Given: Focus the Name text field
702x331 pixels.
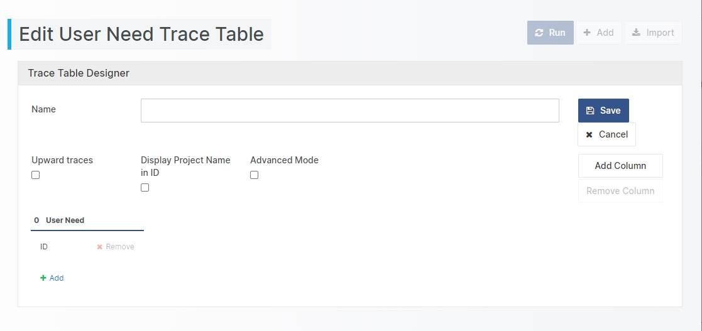Looking at the screenshot, I should [x=349, y=111].
